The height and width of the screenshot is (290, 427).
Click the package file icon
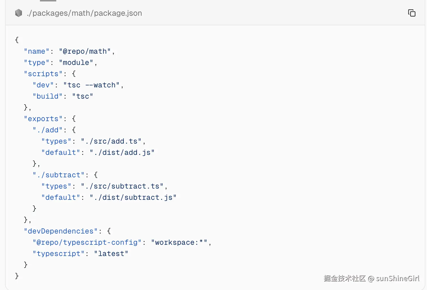click(19, 13)
